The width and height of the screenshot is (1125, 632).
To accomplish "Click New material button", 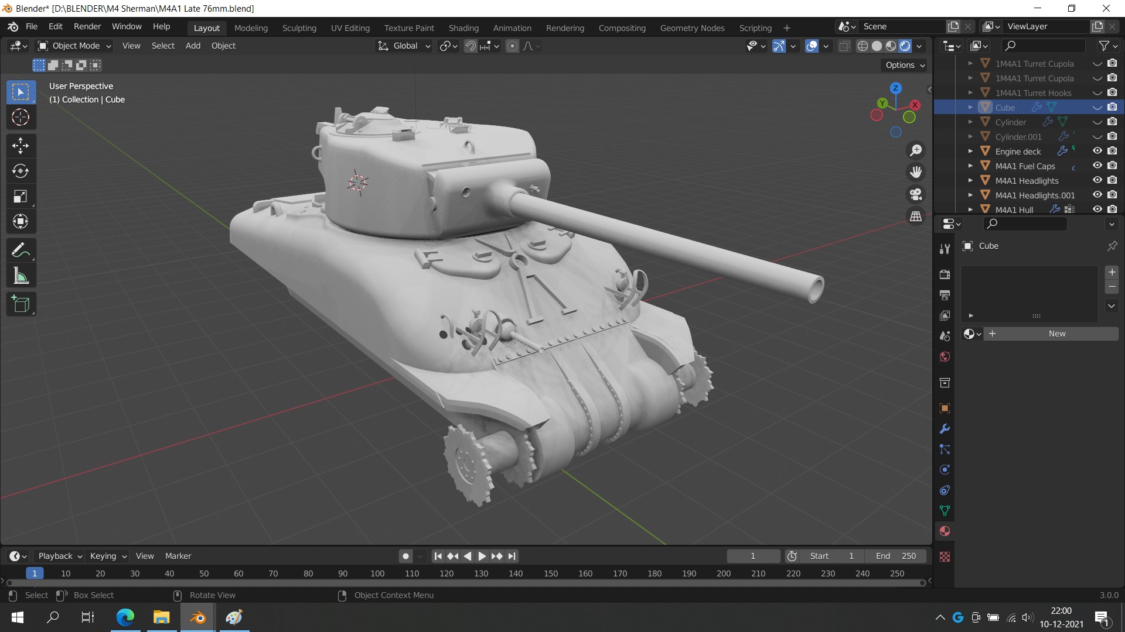I will tap(1056, 334).
